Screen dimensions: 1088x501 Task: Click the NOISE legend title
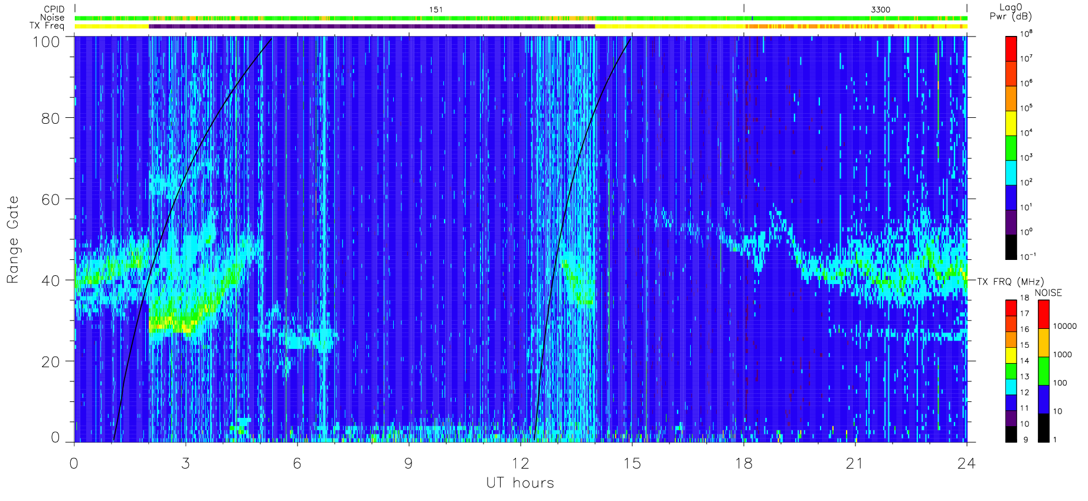pyautogui.click(x=1048, y=293)
